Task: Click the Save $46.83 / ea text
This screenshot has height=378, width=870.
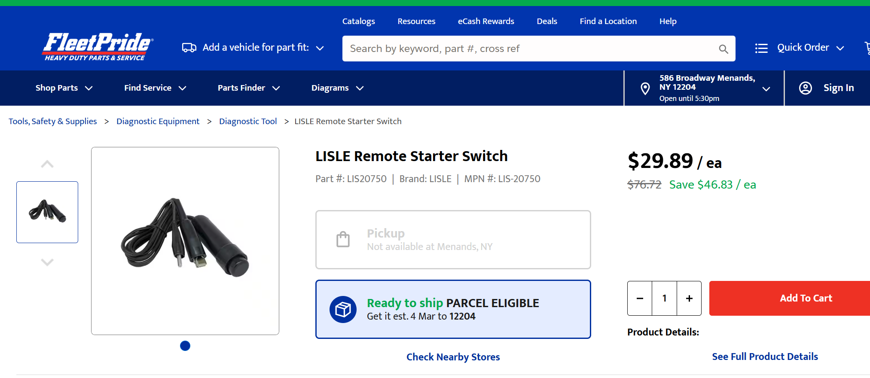Action: click(x=713, y=185)
